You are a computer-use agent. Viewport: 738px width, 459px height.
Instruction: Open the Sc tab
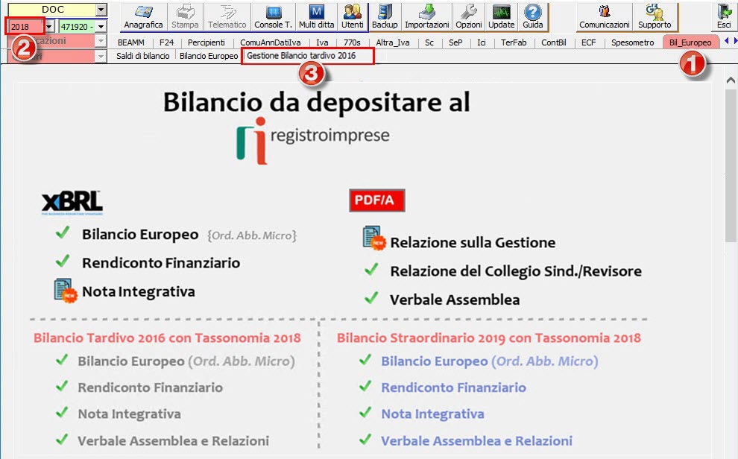coord(429,42)
